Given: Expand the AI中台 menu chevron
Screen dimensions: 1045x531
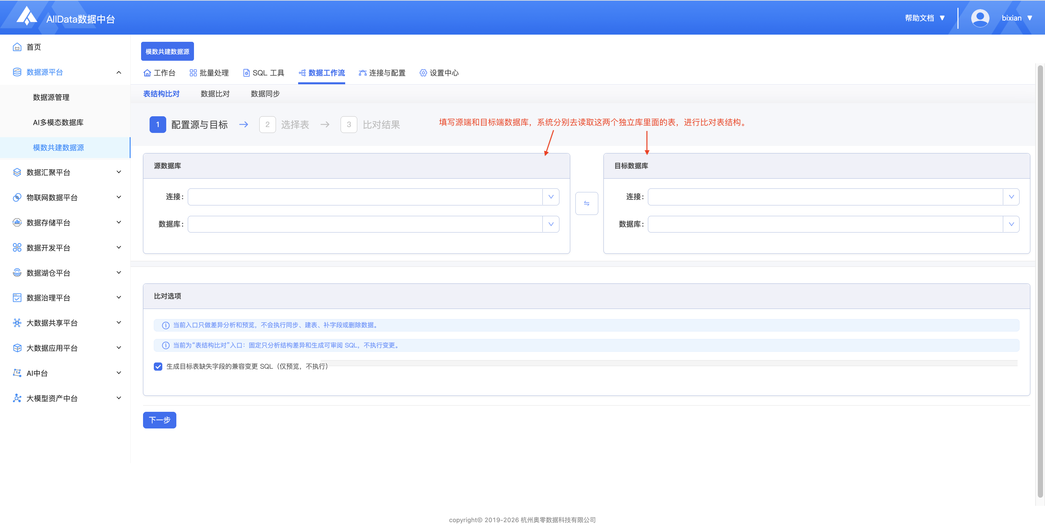Looking at the screenshot, I should (119, 373).
